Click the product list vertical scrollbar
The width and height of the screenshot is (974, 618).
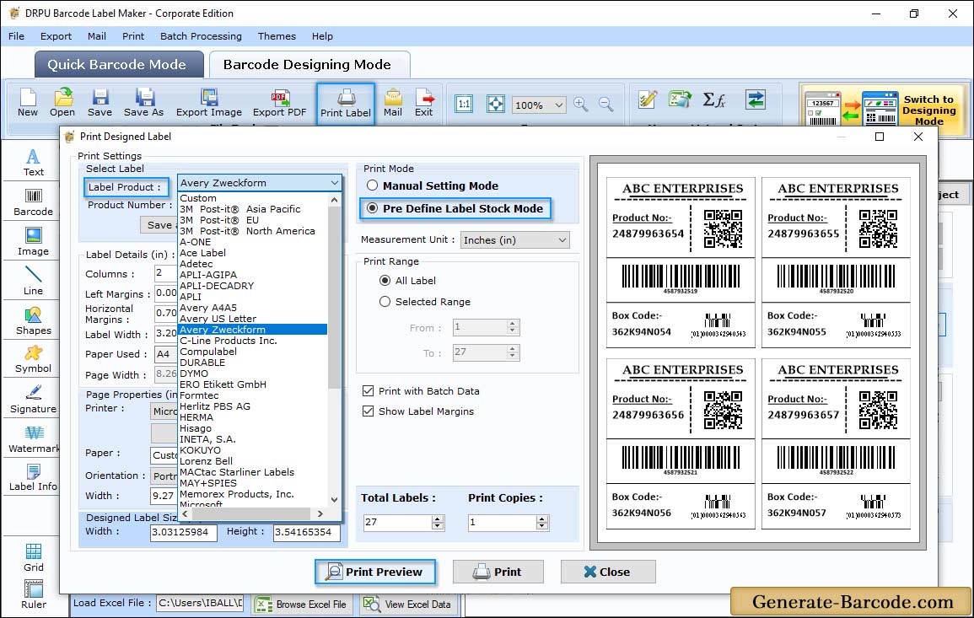point(334,297)
